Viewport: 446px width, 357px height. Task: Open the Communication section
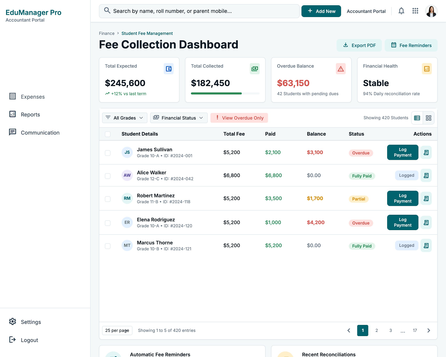pyautogui.click(x=40, y=133)
